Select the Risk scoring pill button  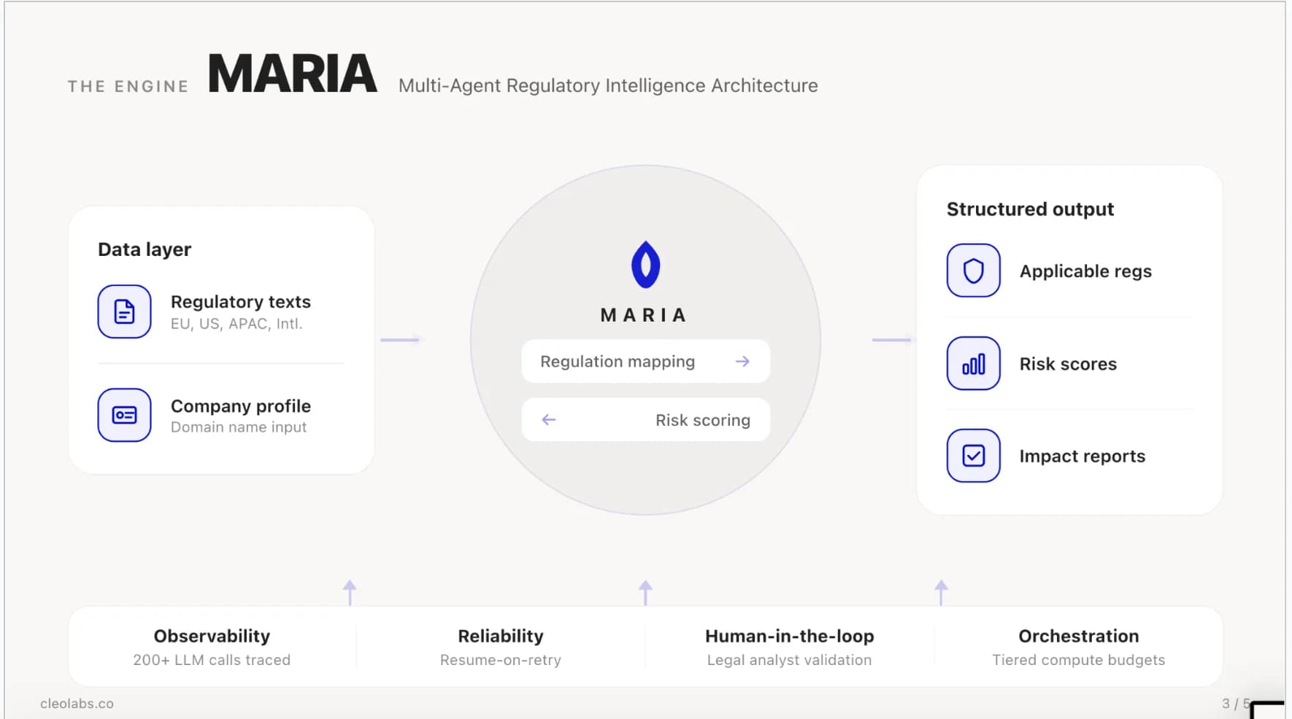point(645,420)
